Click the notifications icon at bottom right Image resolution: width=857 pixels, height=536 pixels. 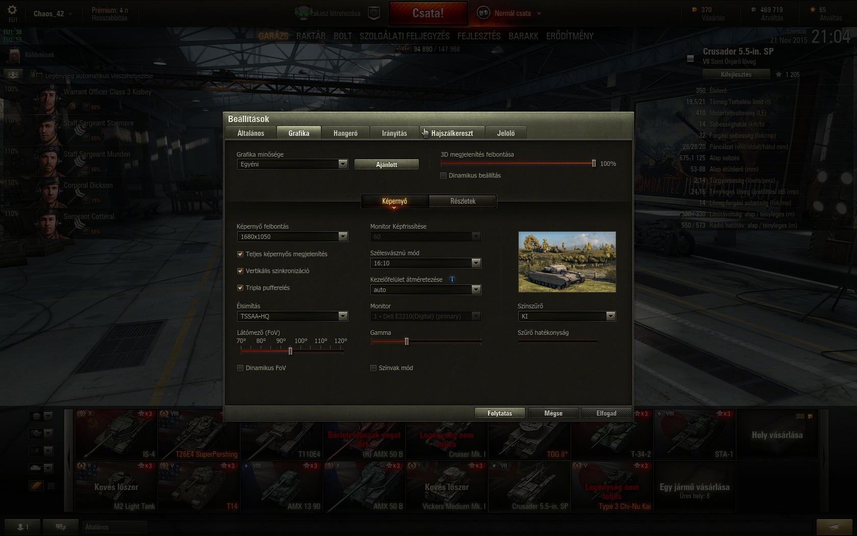[x=834, y=527]
